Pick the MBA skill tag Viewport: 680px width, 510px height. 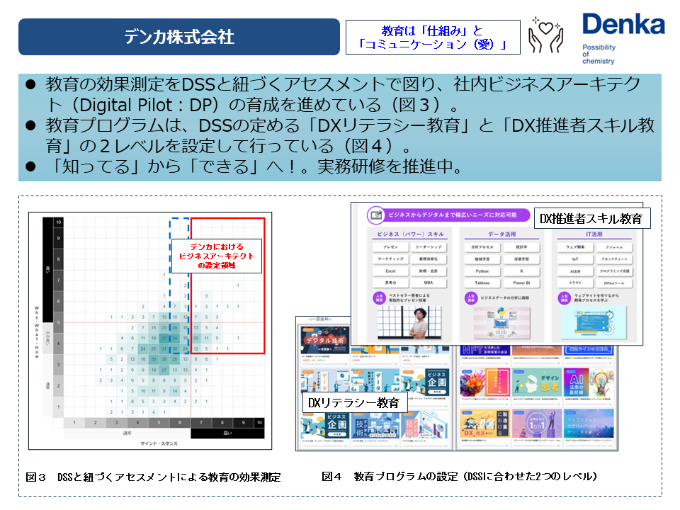[429, 283]
